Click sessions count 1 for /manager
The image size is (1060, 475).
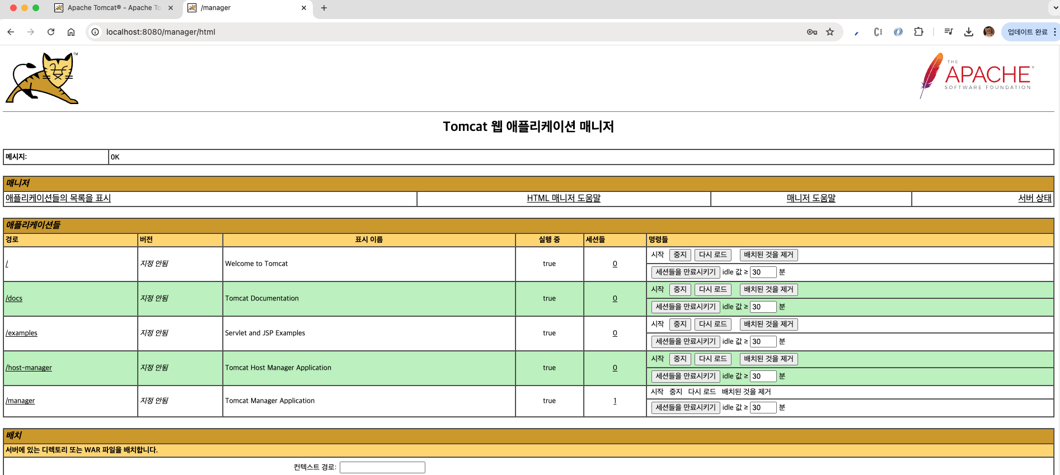click(615, 401)
